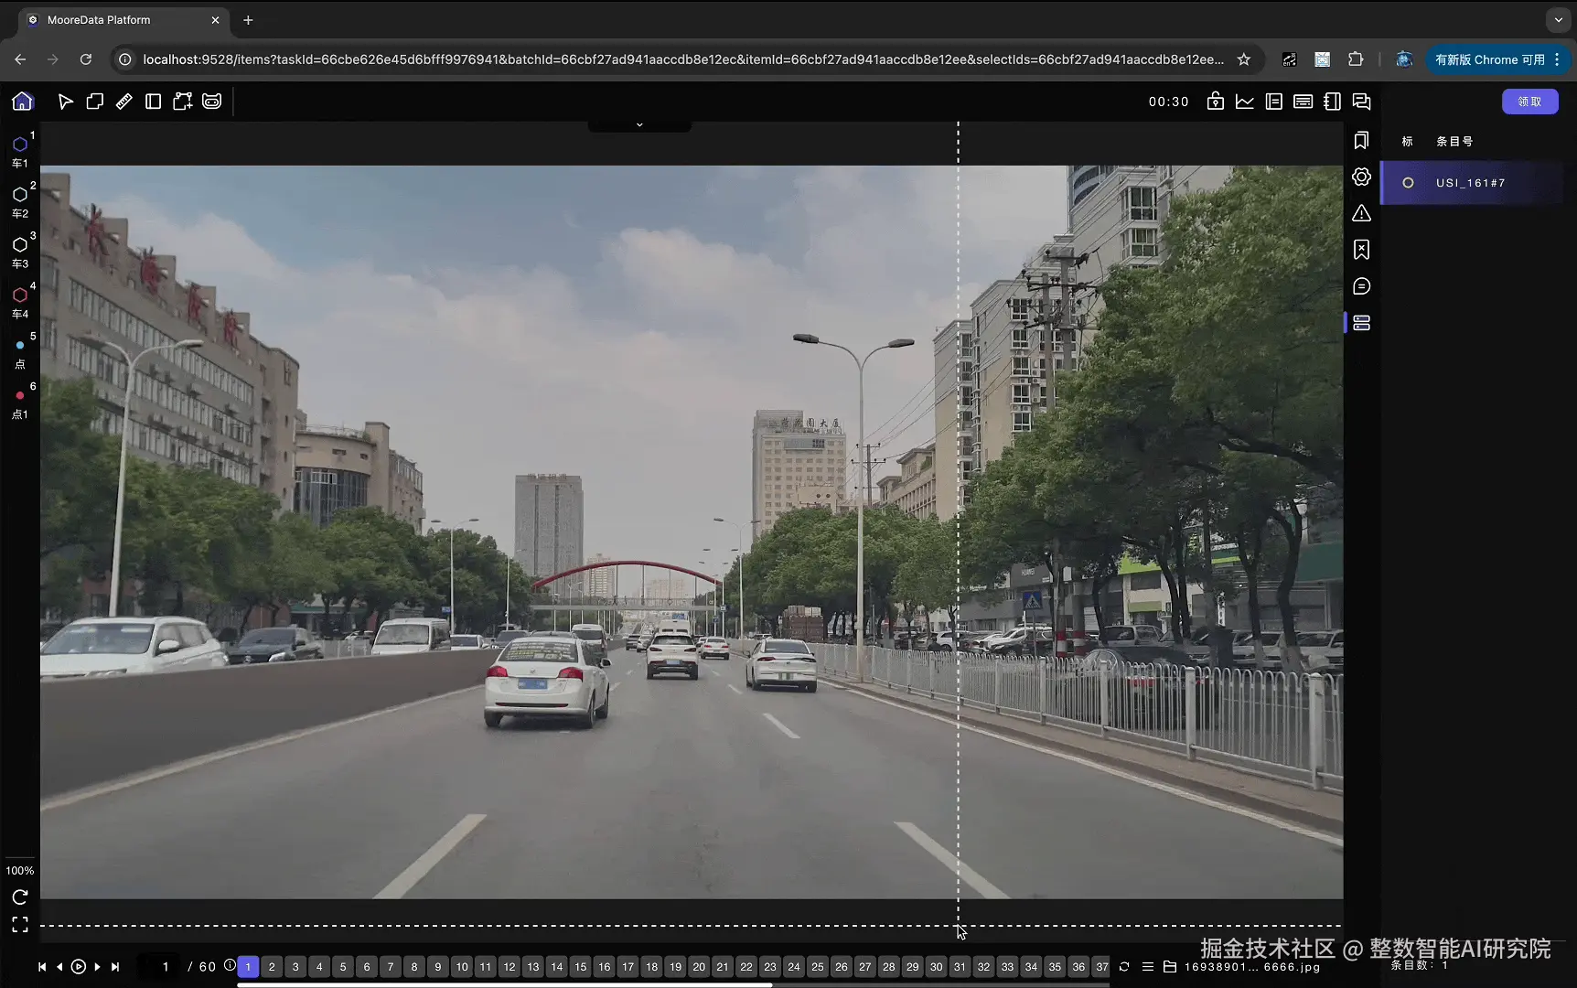The width and height of the screenshot is (1577, 988).
Task: Step forward one frame
Action: click(97, 967)
